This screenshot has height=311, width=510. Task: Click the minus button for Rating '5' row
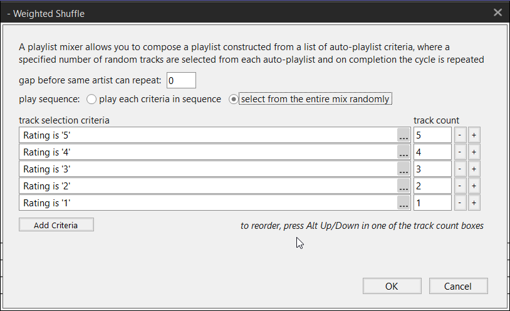pyautogui.click(x=459, y=135)
